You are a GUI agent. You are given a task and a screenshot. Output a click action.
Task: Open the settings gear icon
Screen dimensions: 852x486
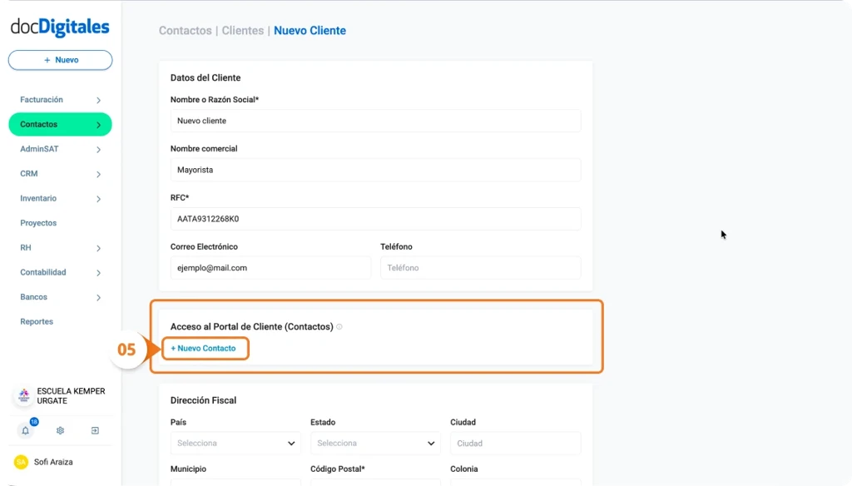click(59, 430)
